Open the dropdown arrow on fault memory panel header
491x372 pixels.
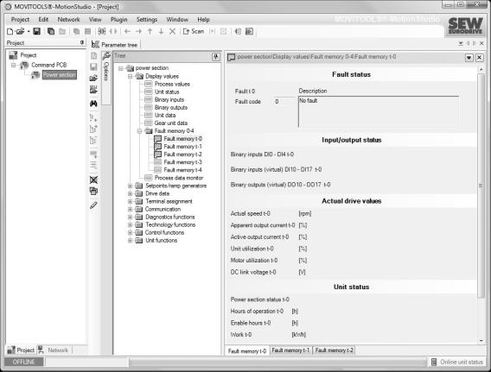click(x=469, y=58)
